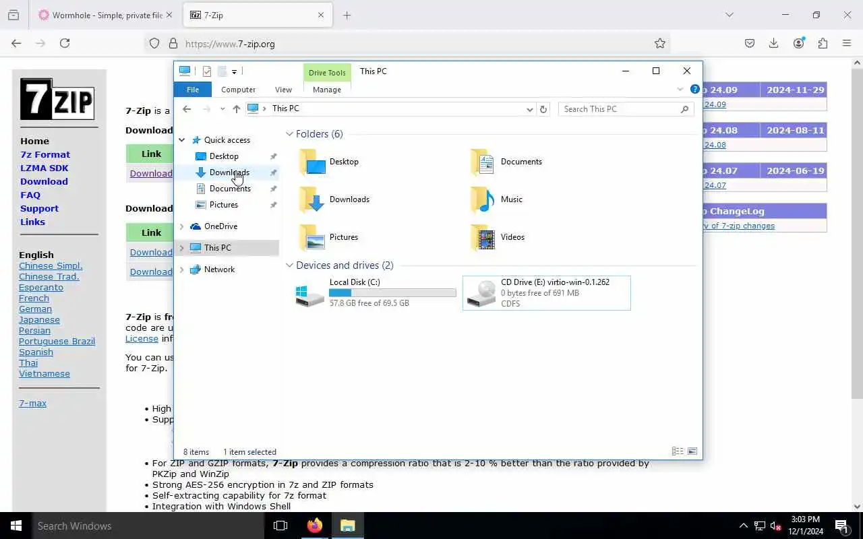Select the Documents folder icon in Folders
Screen dimensions: 863x539
[483, 162]
